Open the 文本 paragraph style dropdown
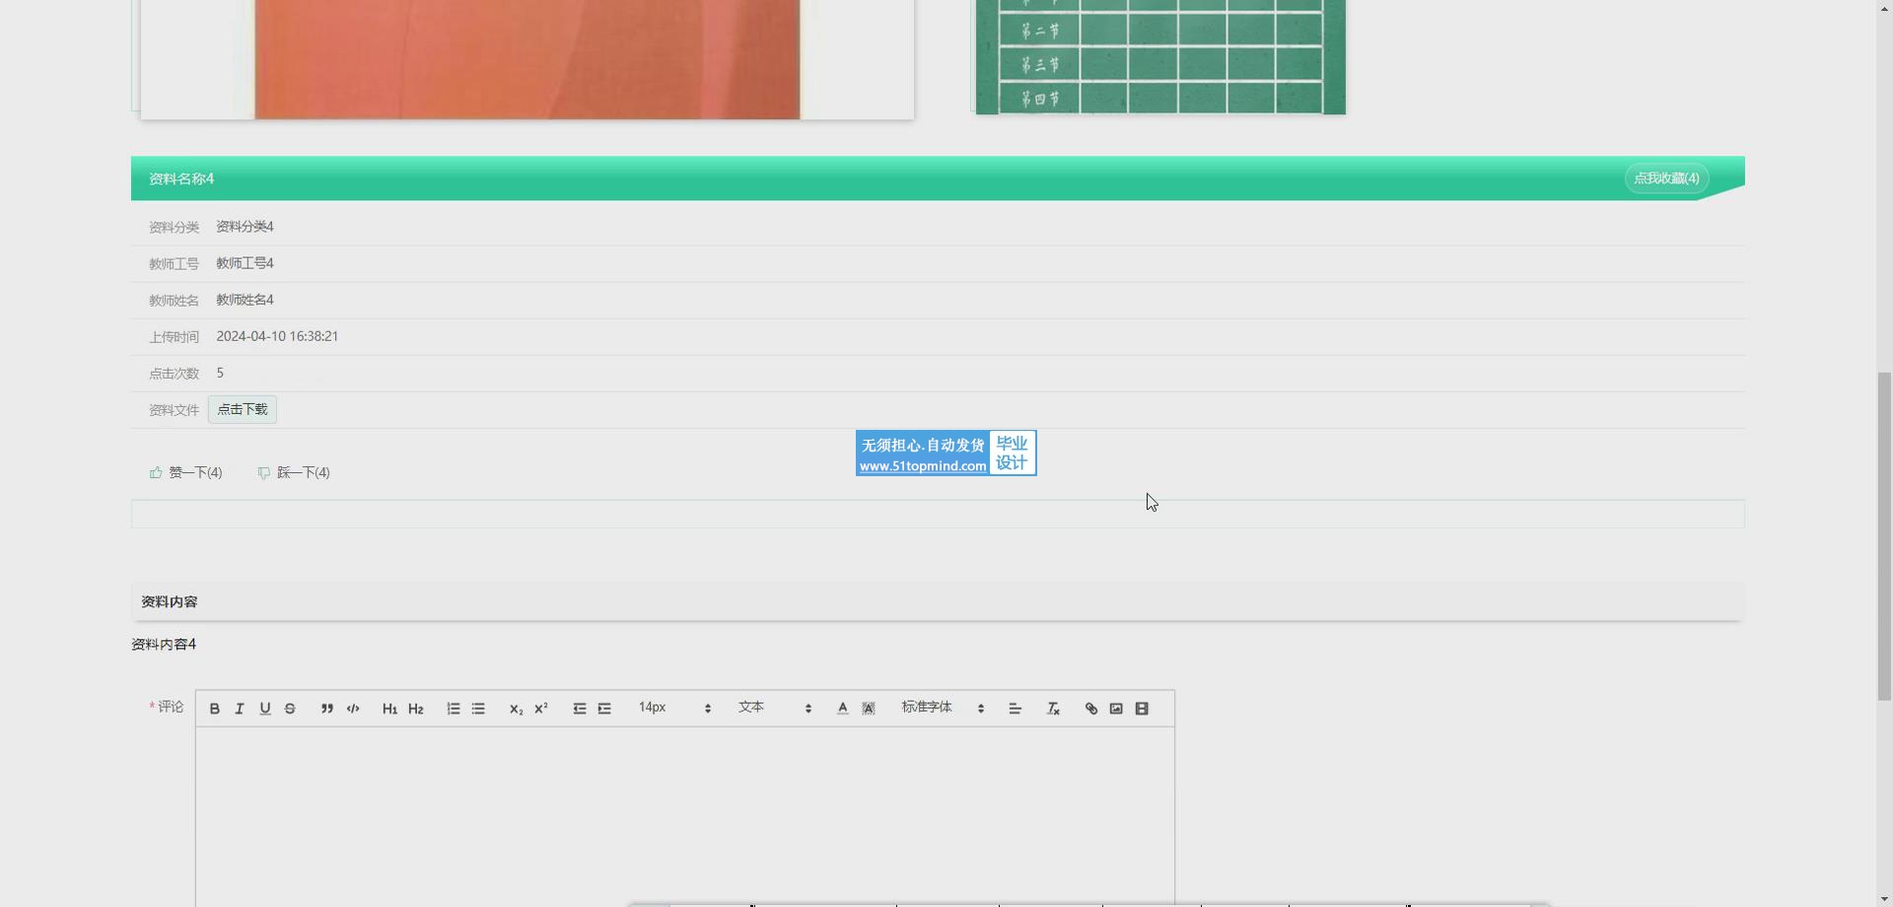 pyautogui.click(x=775, y=708)
